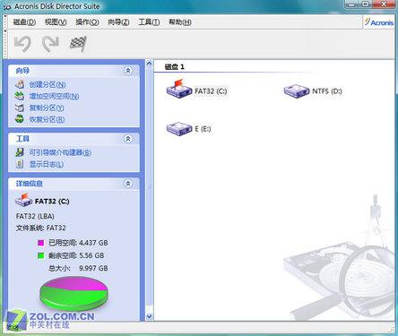Viewport: 398px width, 336px height.
Task: Click the 增加空闲空间 link
Action: pyautogui.click(x=54, y=96)
